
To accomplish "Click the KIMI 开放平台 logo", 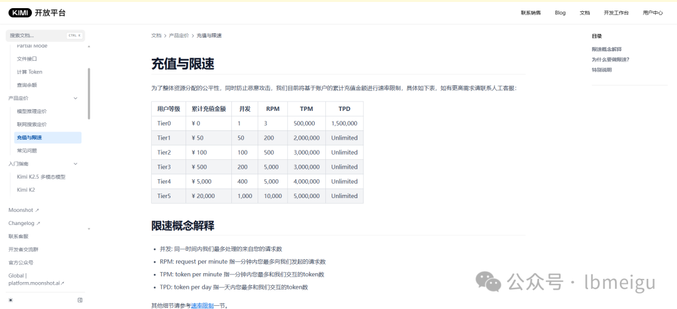I will 37,13.
